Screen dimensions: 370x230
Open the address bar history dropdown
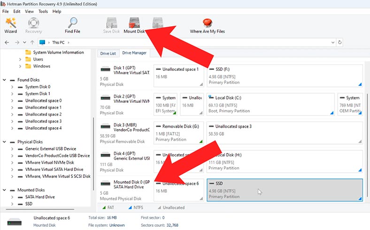pyautogui.click(x=333, y=42)
